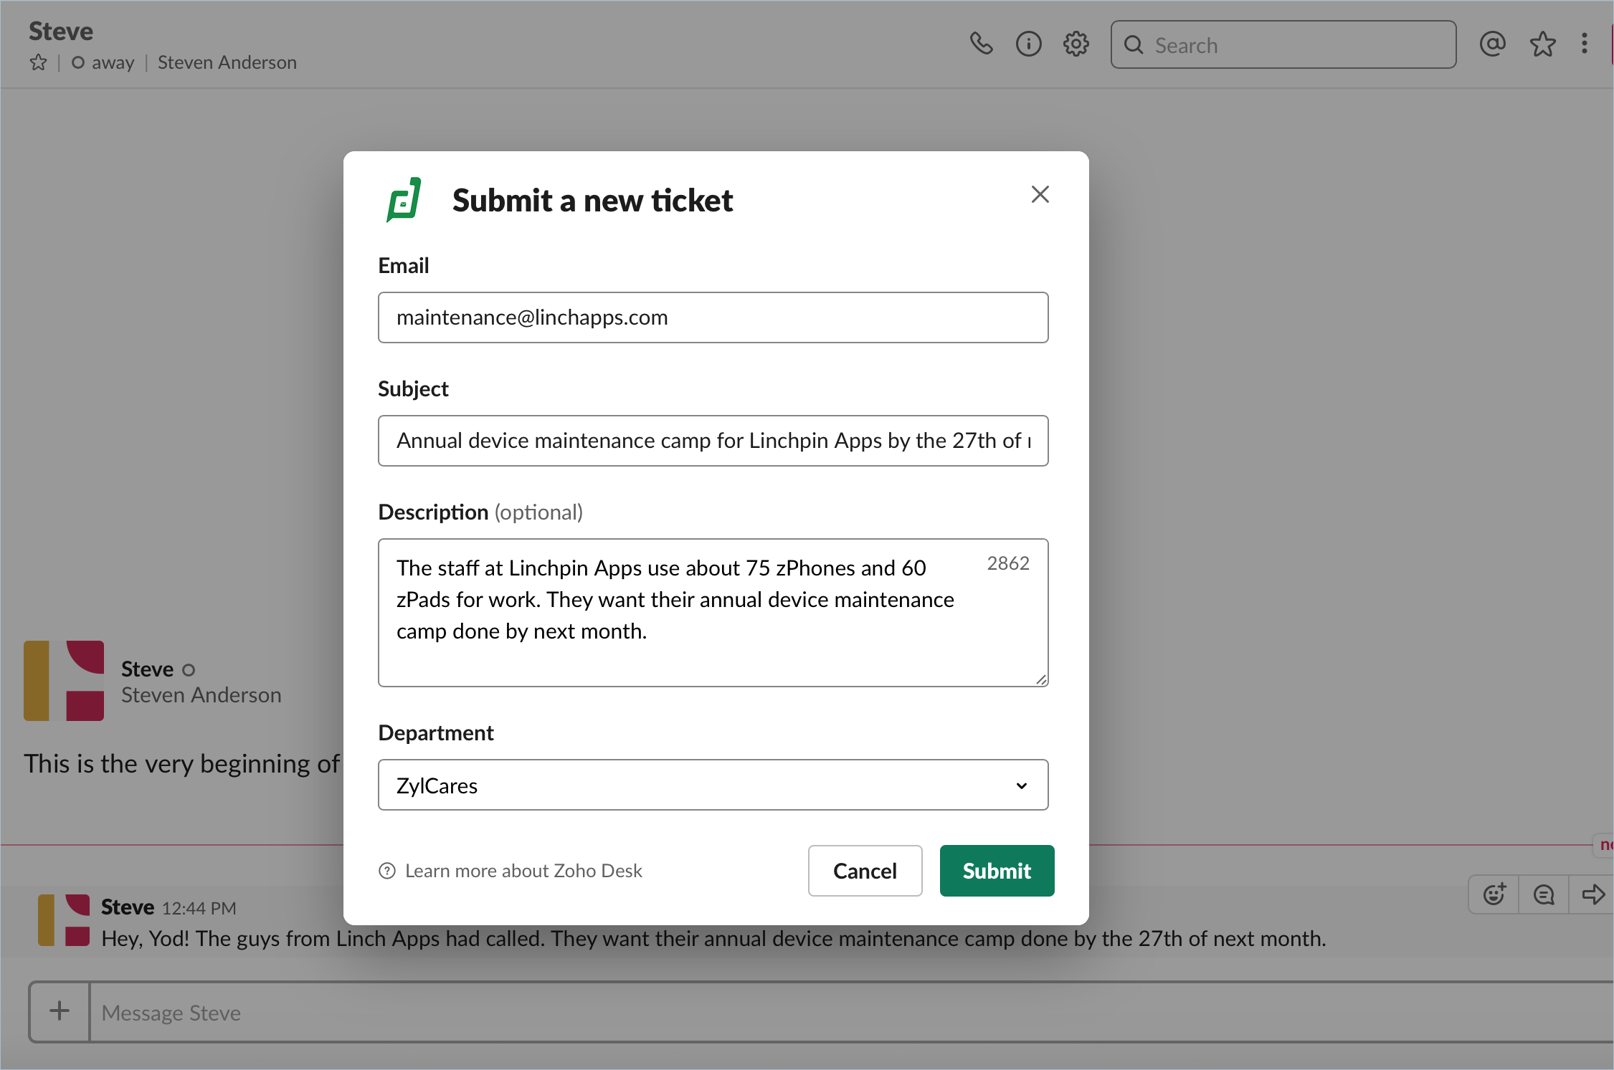Open more options vertical dots menu
Image resolution: width=1614 pixels, height=1070 pixels.
[x=1585, y=44]
